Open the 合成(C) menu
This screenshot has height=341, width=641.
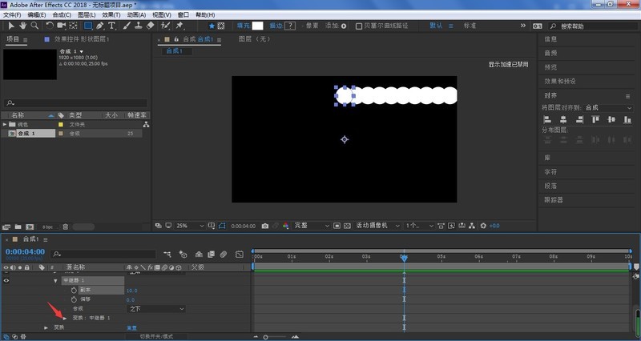click(x=62, y=14)
